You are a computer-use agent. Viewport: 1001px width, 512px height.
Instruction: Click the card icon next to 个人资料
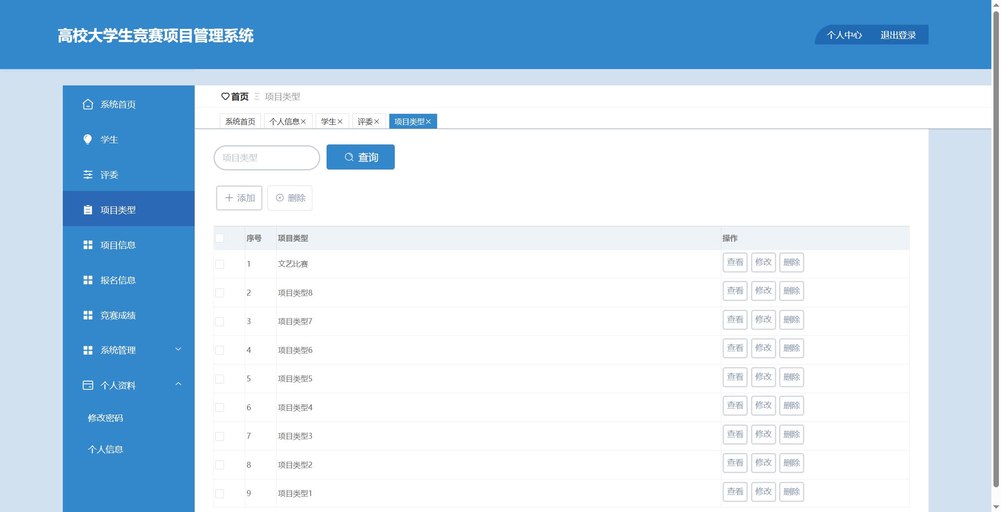click(x=87, y=385)
